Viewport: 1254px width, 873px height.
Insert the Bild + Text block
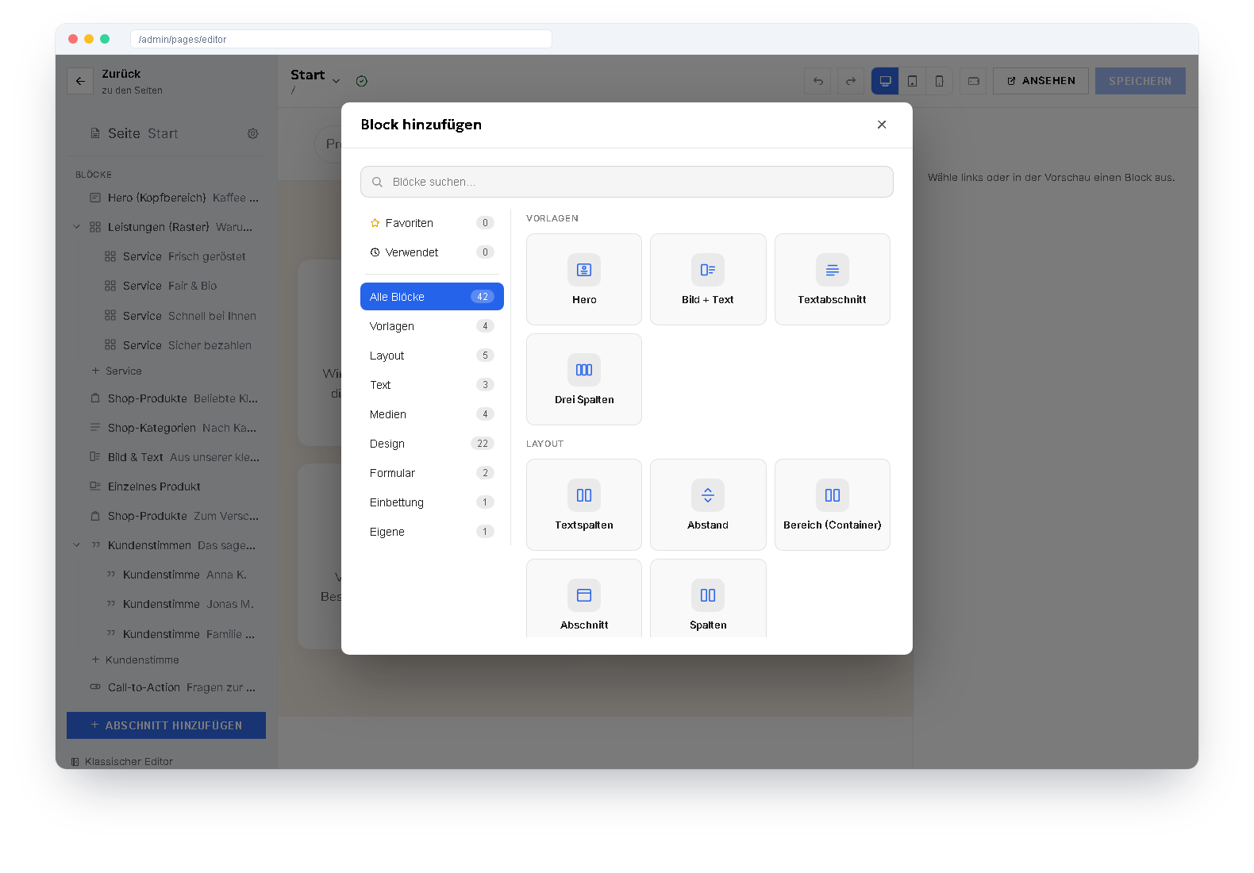pos(708,279)
